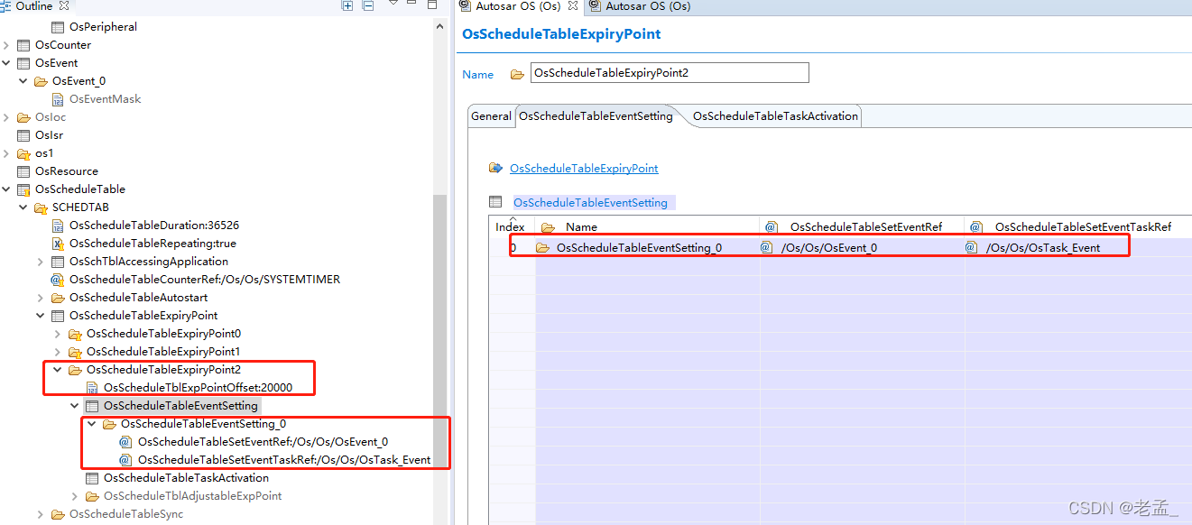Click the OsEvent_0 folder icon

tap(42, 81)
